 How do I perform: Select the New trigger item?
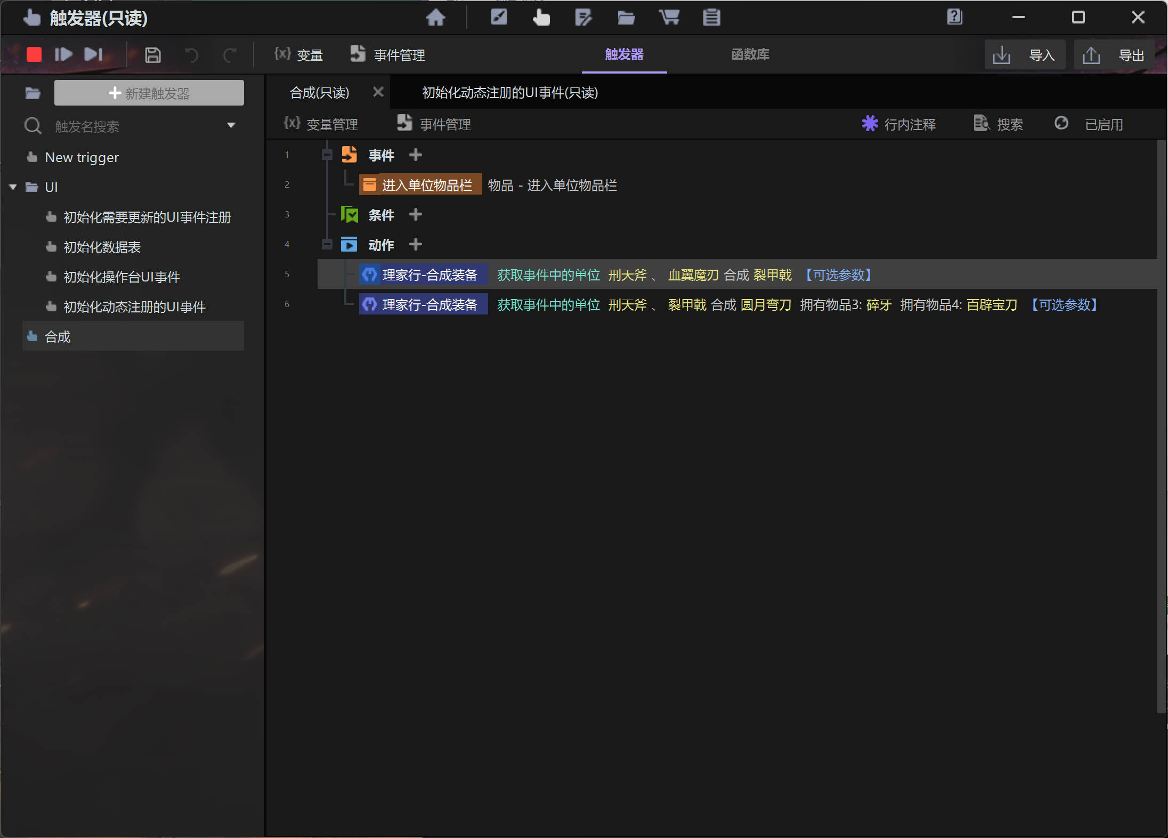pyautogui.click(x=82, y=157)
